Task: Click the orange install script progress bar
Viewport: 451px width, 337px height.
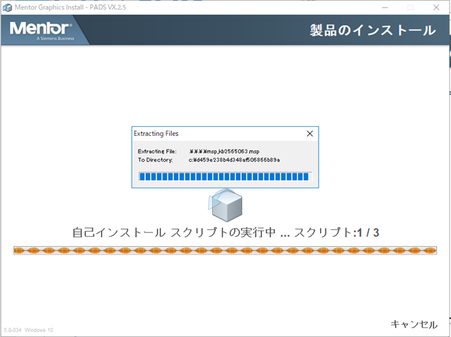Action: pyautogui.click(x=225, y=250)
